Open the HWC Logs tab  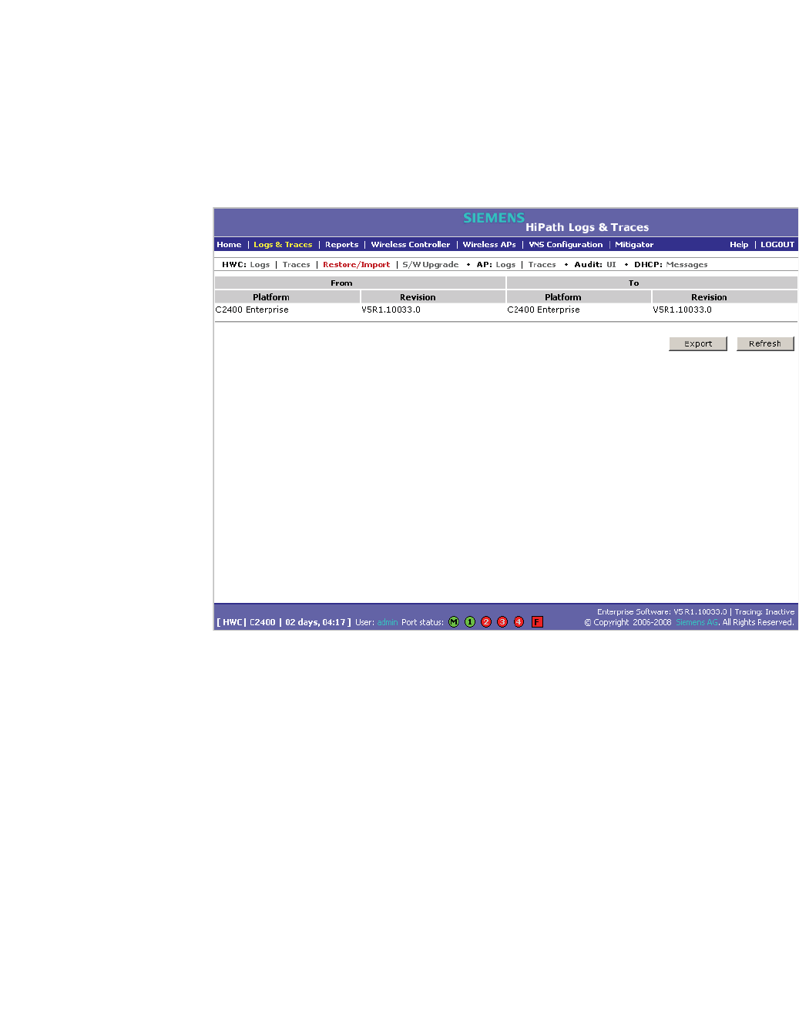[260, 265]
